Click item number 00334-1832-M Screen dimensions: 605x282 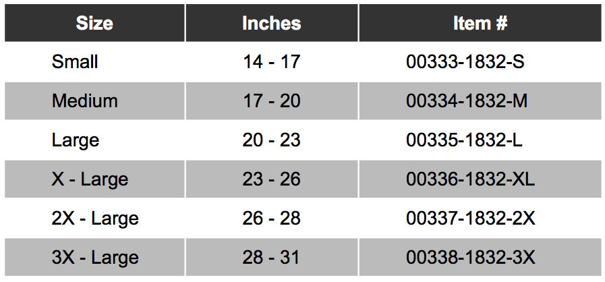pos(467,101)
